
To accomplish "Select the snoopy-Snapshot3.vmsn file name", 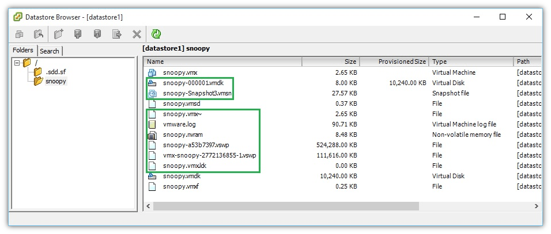I will [198, 94].
